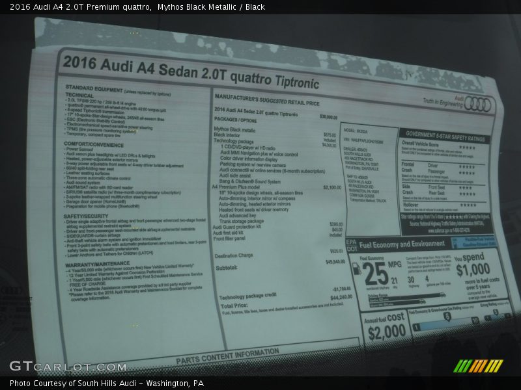Click 'Bang & Olufsen Sound System' line
Screen dimensions: 521x390
(x=250, y=181)
